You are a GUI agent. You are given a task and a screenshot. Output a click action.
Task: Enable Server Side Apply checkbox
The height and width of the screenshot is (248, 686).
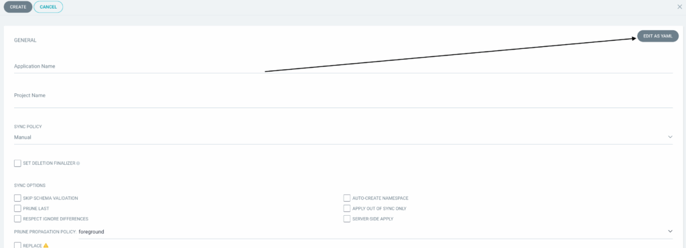click(347, 219)
